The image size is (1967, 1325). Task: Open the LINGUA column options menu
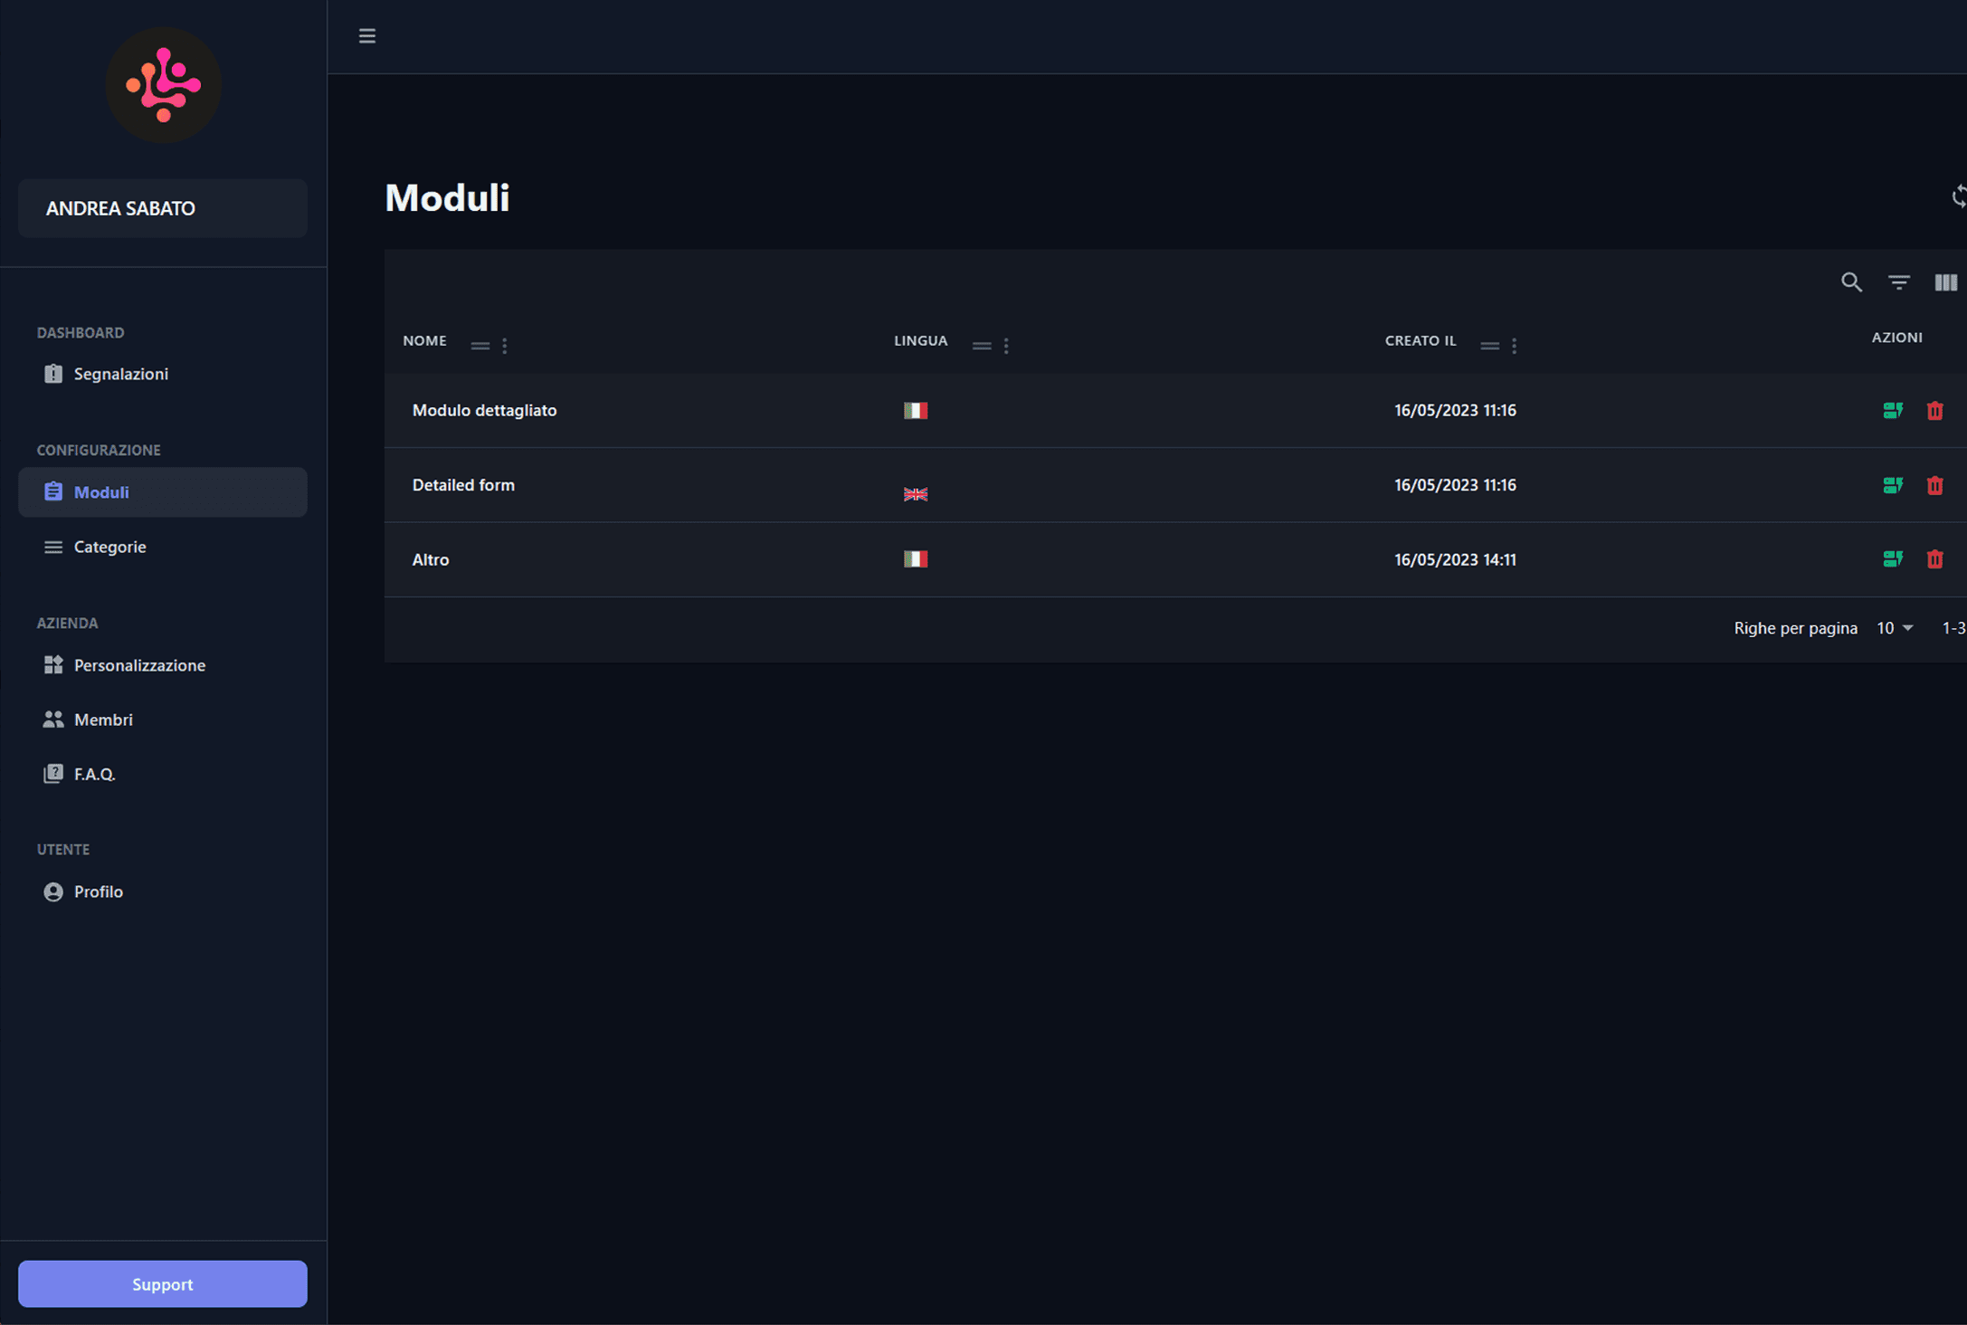(x=1006, y=346)
